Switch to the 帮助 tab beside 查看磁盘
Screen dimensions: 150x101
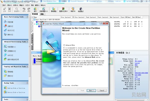42,14
